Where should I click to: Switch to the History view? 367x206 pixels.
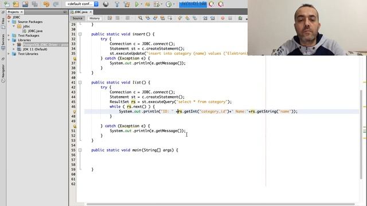[95, 18]
